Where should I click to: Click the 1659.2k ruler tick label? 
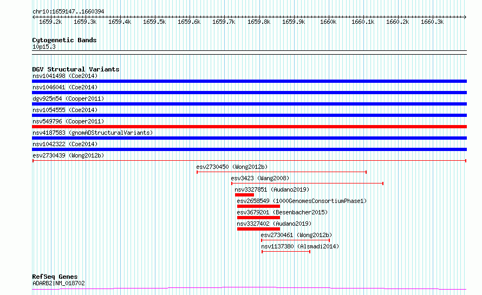point(50,22)
